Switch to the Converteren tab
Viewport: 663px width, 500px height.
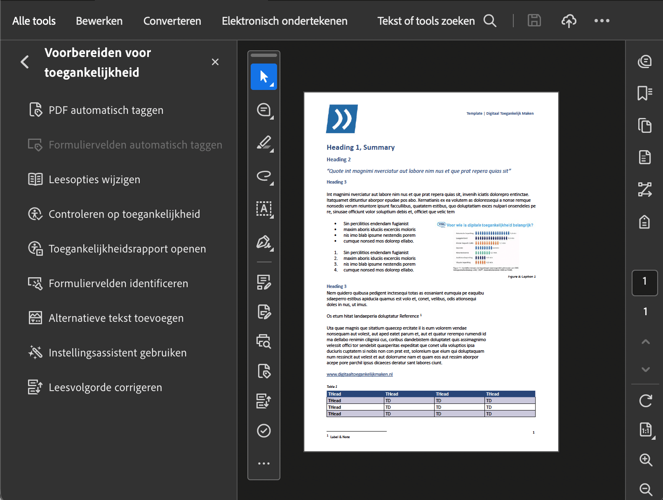click(x=172, y=21)
